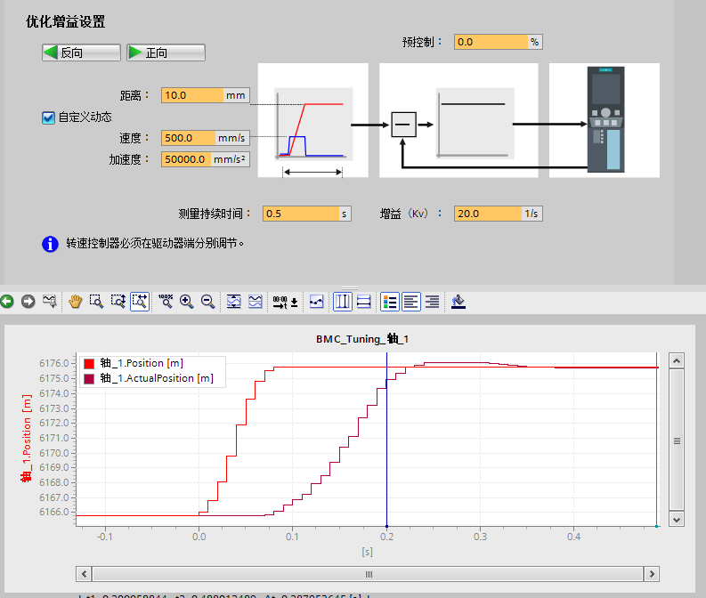Screen dimensions: 706x598
Task: Click the arrange curves in tracks icon
Action: coord(255,301)
